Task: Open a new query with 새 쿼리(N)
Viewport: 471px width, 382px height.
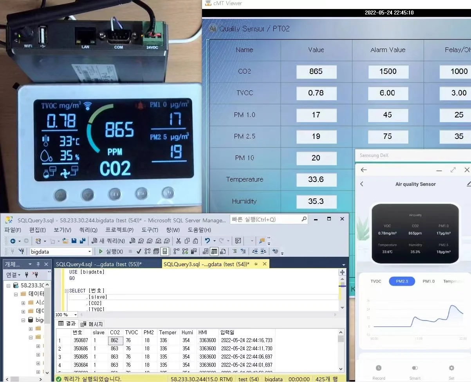Action: (108, 241)
